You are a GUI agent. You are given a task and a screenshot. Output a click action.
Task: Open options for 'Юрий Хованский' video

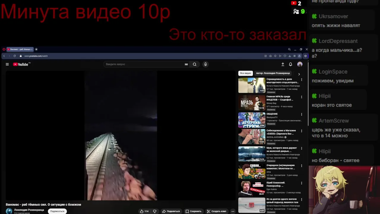[x=302, y=183]
